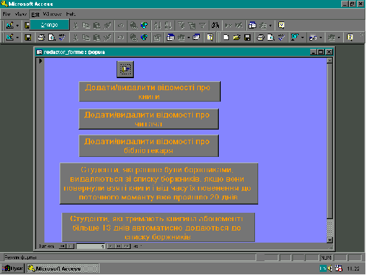Click the form's vertical scrollbar down arrow
The height and width of the screenshot is (275, 366).
pyautogui.click(x=330, y=239)
